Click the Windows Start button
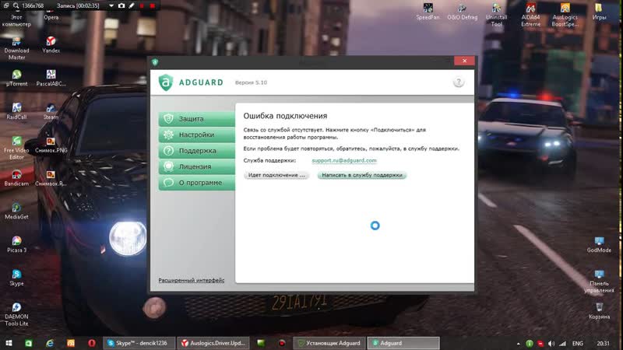This screenshot has width=623, height=350. (x=9, y=343)
